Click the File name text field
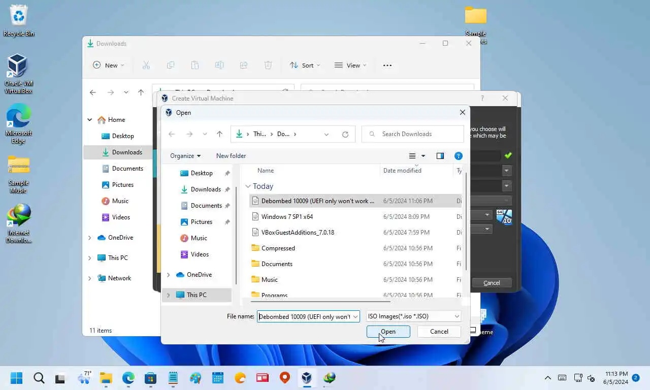 304,317
